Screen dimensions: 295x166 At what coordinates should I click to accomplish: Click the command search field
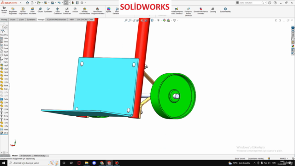[x=250, y=3]
